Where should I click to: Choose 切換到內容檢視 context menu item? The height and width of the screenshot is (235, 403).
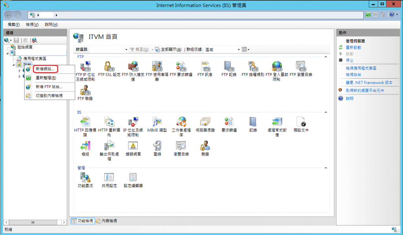pos(49,95)
